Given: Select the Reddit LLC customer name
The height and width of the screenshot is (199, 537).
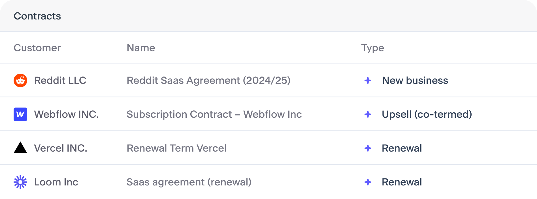Looking at the screenshot, I should 60,80.
